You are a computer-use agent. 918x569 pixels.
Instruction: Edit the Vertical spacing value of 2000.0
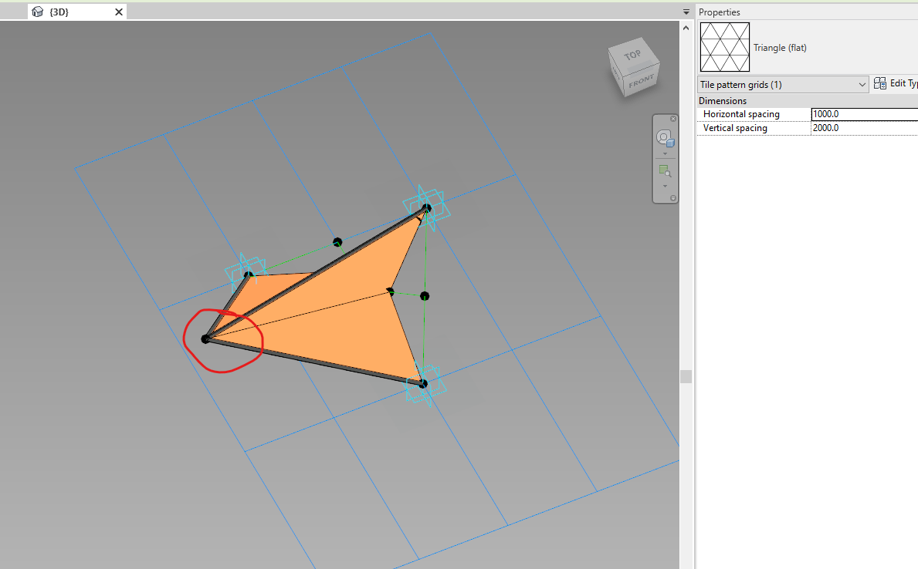(x=849, y=127)
